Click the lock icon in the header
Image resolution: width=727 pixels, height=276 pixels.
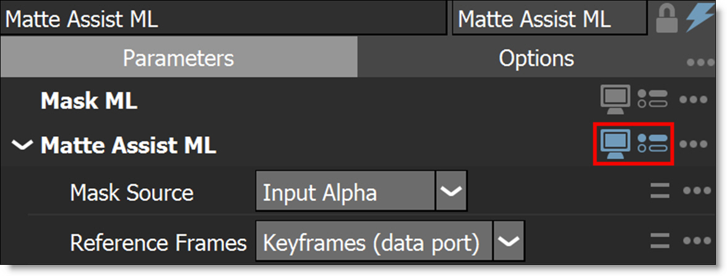666,20
